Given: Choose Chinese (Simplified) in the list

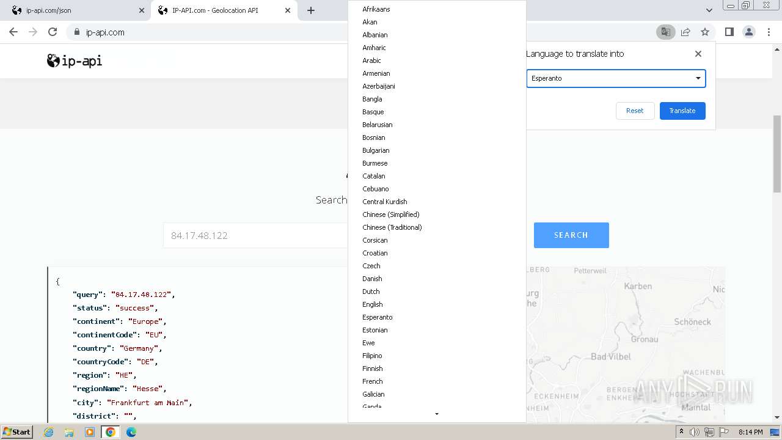Looking at the screenshot, I should pyautogui.click(x=437, y=215).
